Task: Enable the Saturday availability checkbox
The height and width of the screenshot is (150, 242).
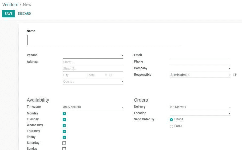Action: (64, 143)
